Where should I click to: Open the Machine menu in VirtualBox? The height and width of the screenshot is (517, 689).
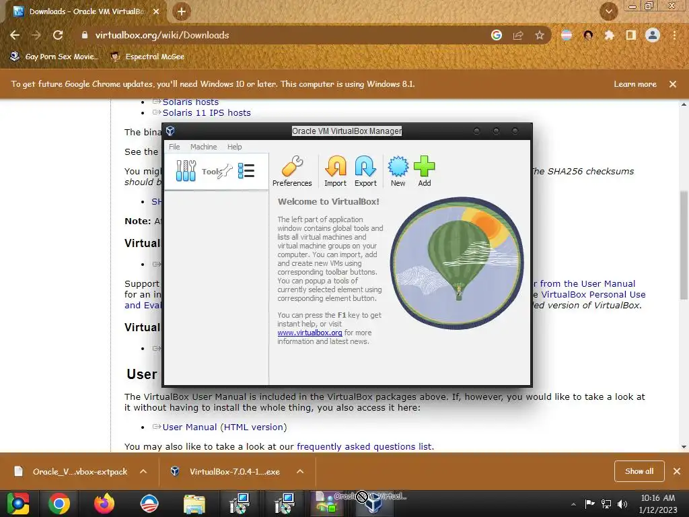pos(203,146)
